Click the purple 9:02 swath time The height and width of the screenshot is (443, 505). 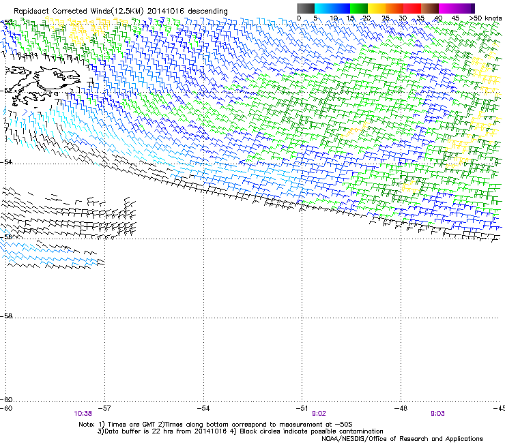[x=319, y=414]
